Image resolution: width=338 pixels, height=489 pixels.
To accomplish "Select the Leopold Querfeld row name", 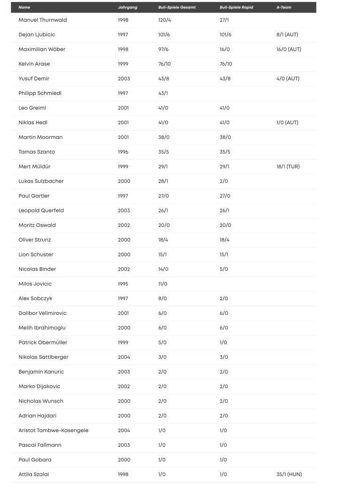I will [41, 210].
